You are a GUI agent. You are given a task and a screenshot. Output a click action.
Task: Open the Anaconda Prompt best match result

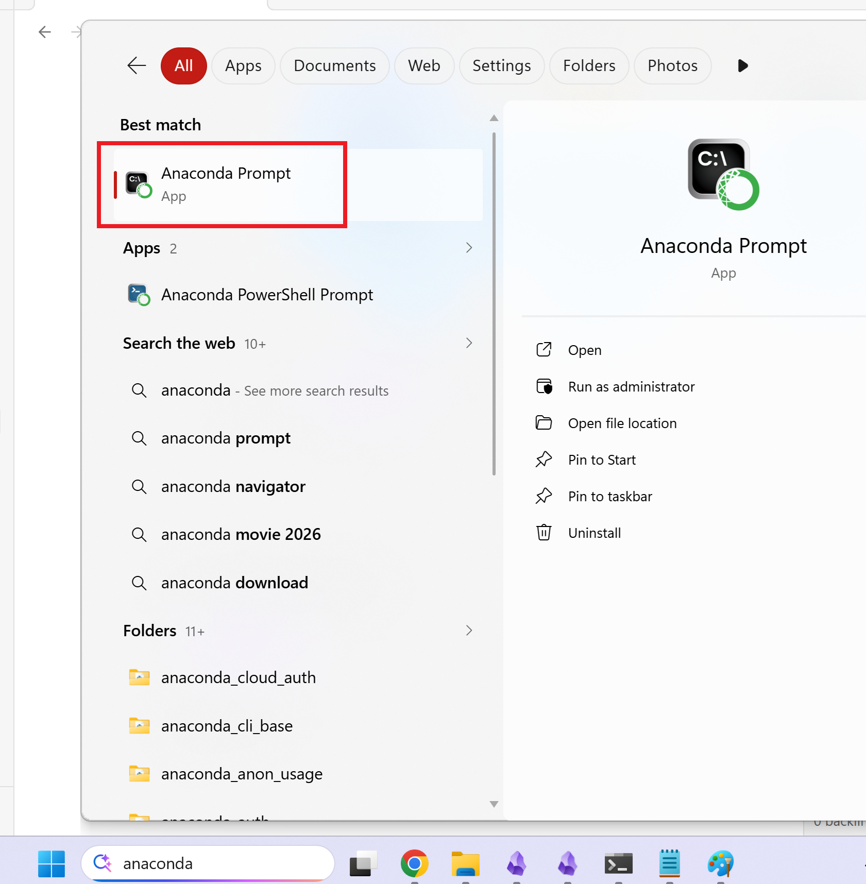tap(298, 184)
